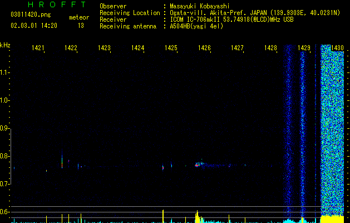Click the 1426 time axis marker
Image resolution: width=350 pixels, height=223 pixels.
204,48
